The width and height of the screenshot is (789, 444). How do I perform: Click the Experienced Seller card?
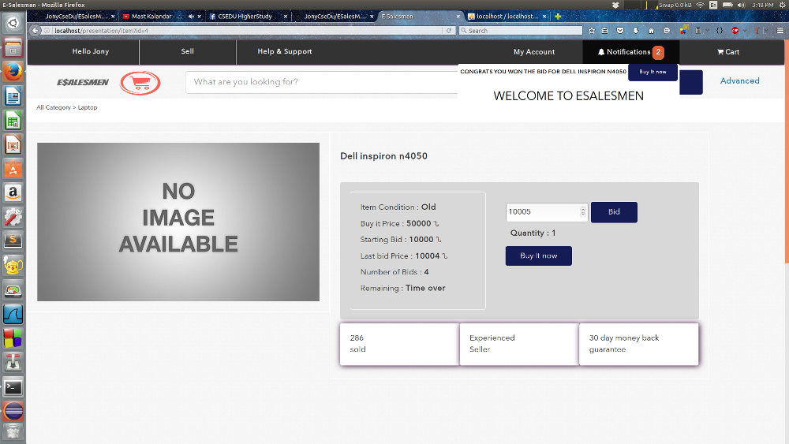pyautogui.click(x=519, y=344)
